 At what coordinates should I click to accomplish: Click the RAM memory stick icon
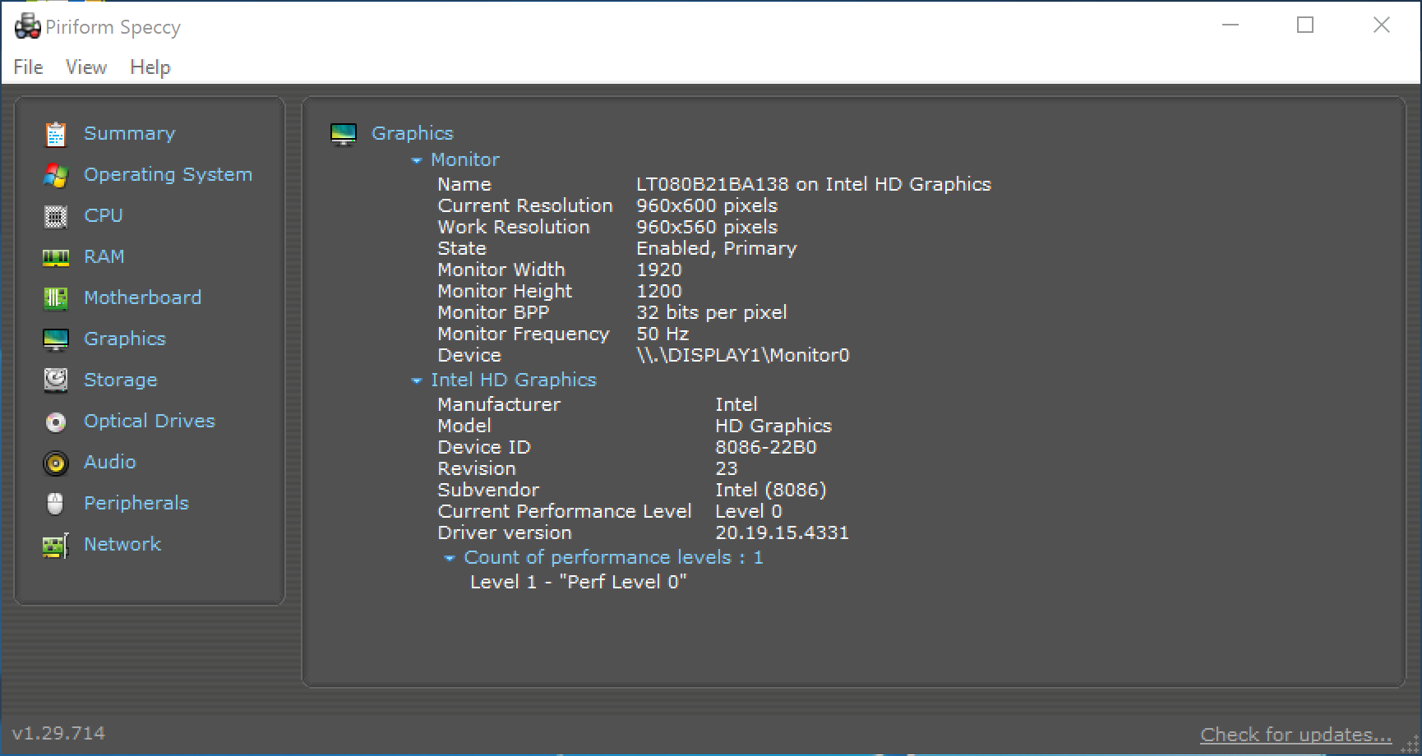point(55,257)
